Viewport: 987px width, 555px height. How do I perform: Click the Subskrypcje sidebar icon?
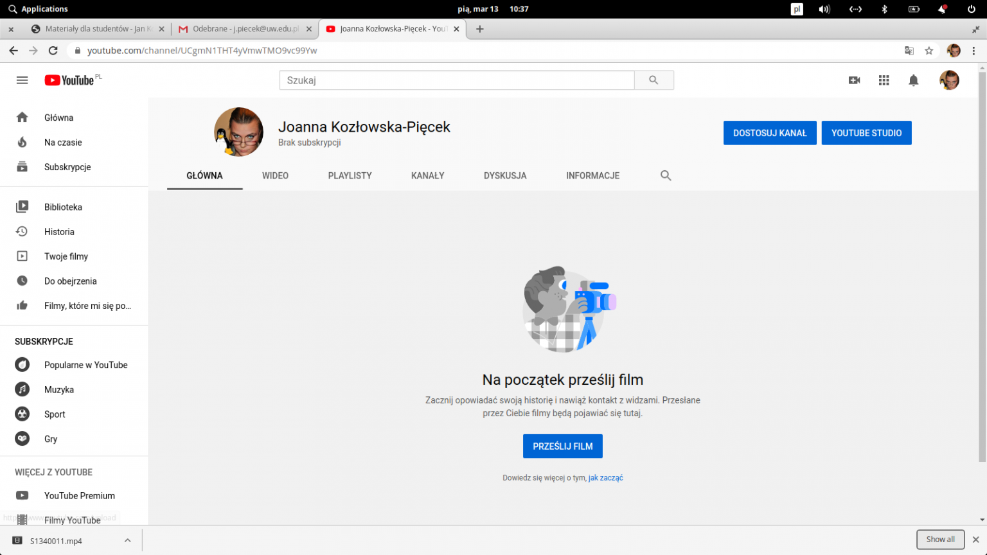click(22, 167)
